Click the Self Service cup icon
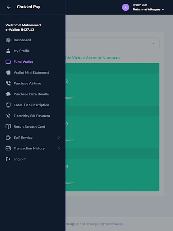The image size is (173, 231). tap(8, 138)
